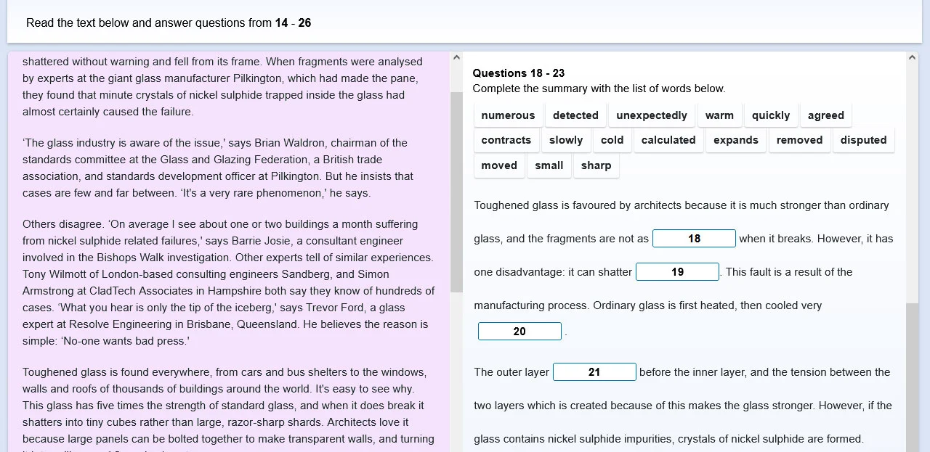930x452 pixels.
Task: Pick the word 'slowly' option
Action: pyautogui.click(x=566, y=140)
